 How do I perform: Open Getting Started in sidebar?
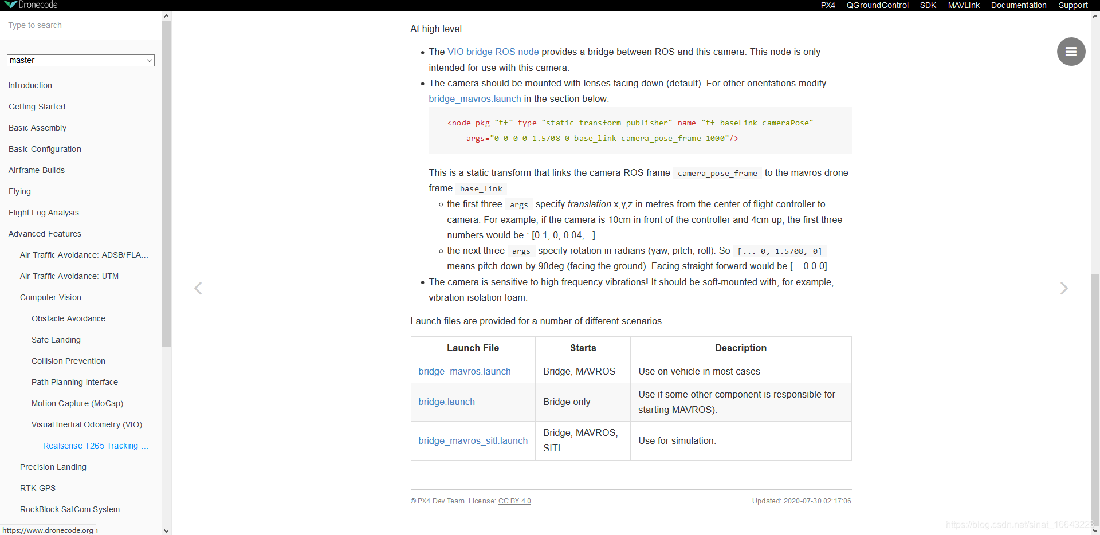pyautogui.click(x=37, y=107)
